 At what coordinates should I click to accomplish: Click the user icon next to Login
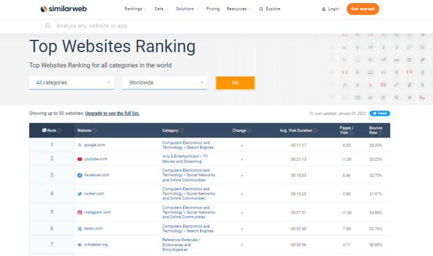click(323, 9)
